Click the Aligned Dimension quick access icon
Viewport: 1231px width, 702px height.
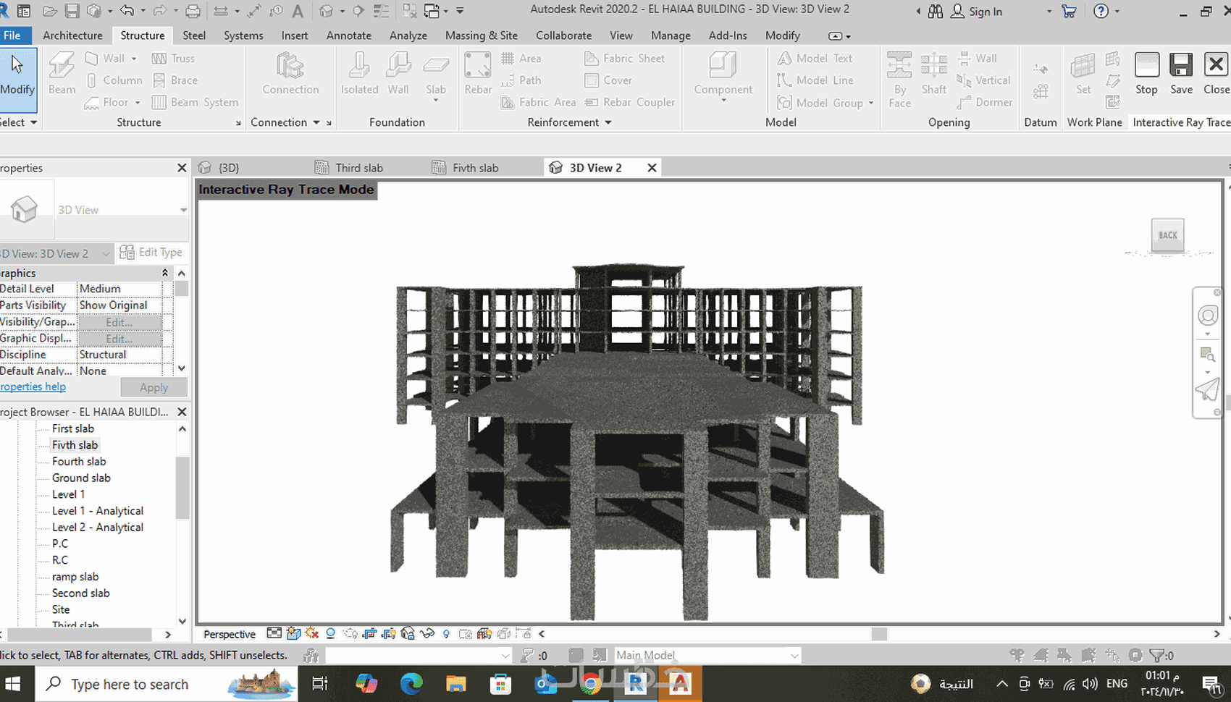(x=253, y=12)
